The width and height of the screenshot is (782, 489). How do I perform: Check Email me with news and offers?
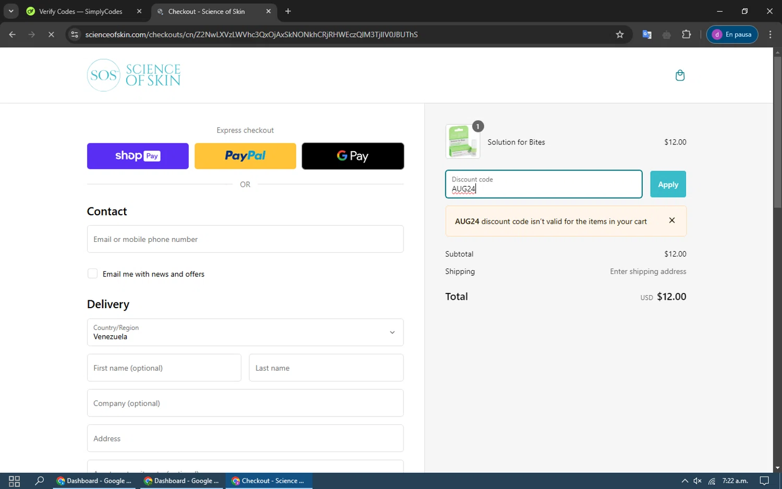click(92, 274)
